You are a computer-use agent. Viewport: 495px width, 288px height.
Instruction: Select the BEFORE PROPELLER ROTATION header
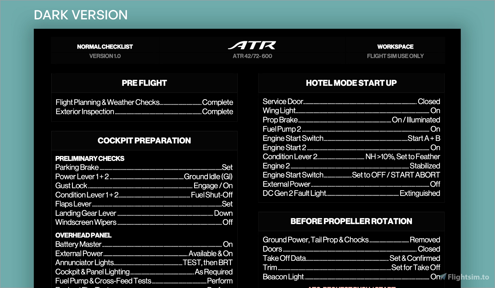[x=351, y=221]
